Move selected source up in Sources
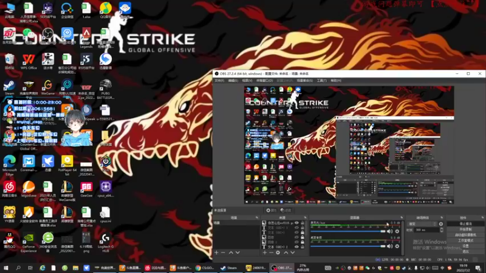This screenshot has height=273, width=486. coord(286,252)
